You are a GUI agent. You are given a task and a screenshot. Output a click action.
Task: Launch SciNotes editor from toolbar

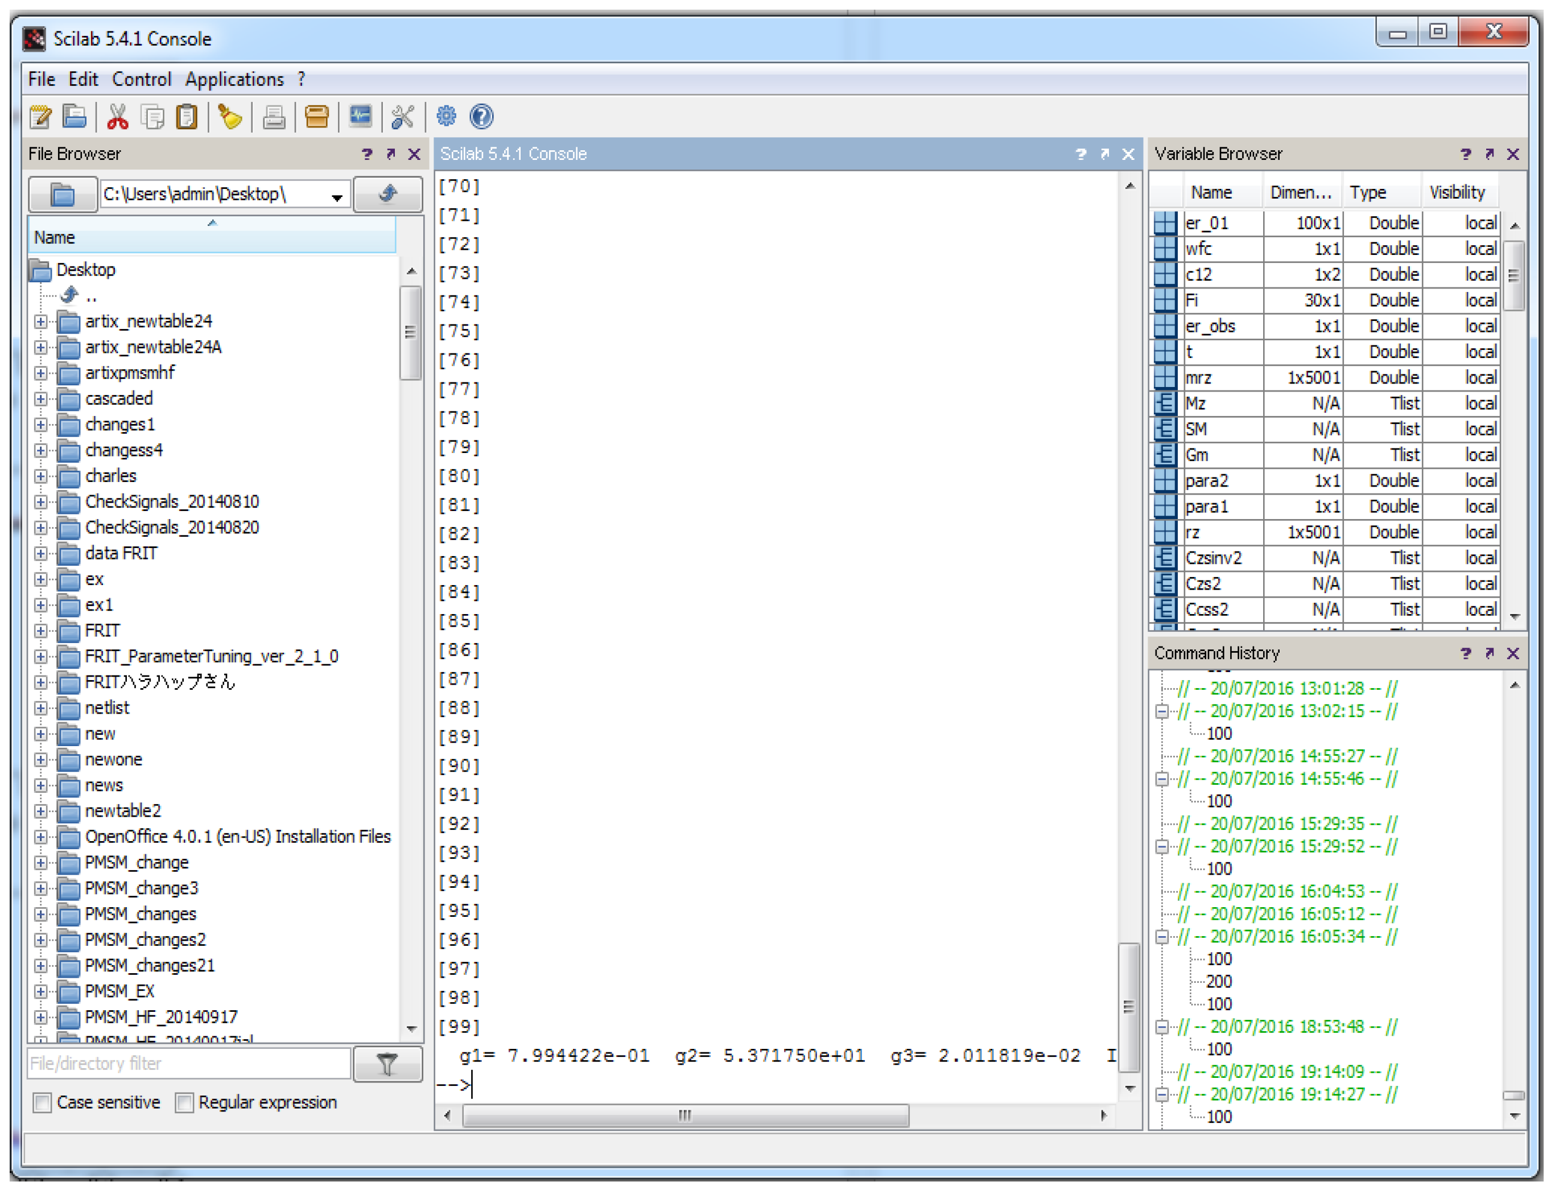pos(40,117)
